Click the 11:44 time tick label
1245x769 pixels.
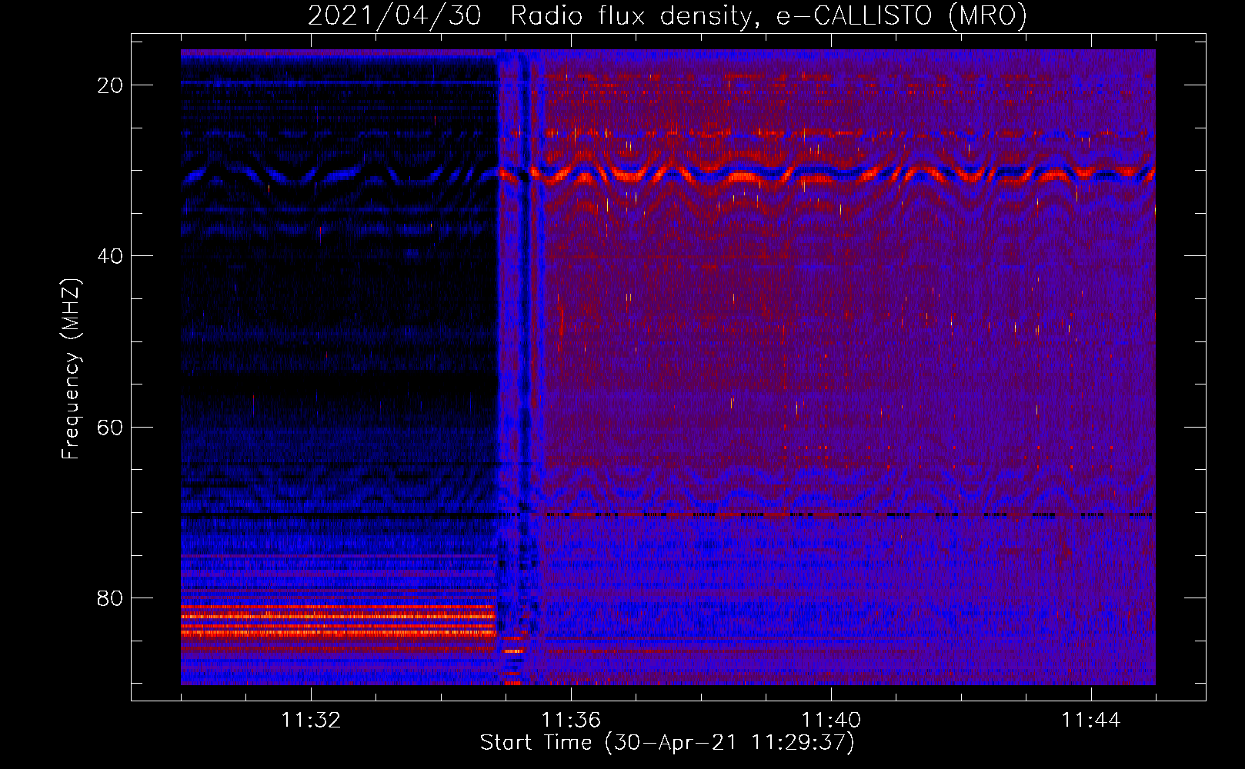click(1091, 721)
